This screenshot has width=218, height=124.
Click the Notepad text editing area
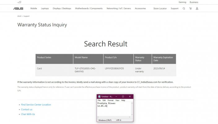pos(114,109)
